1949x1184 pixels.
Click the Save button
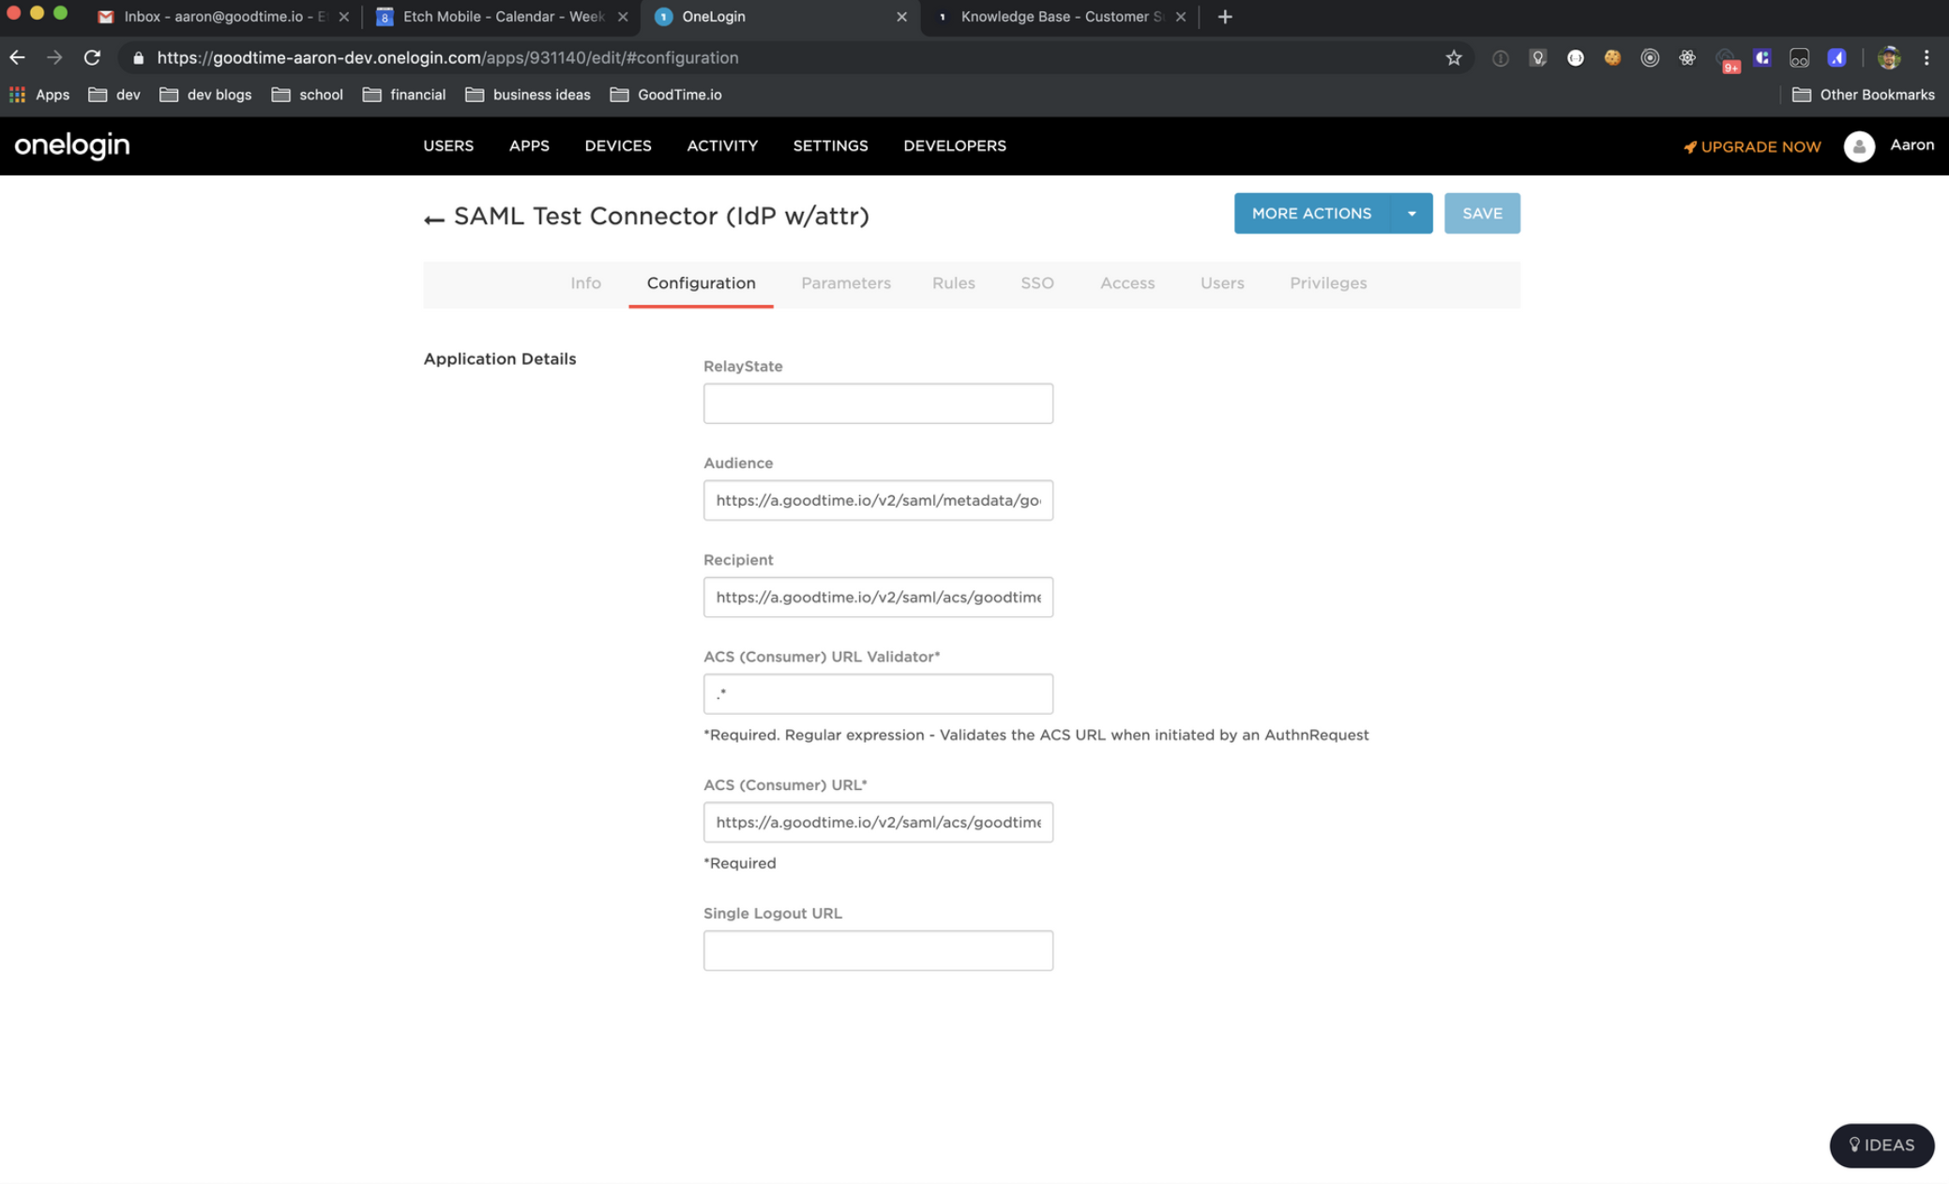[x=1482, y=213]
